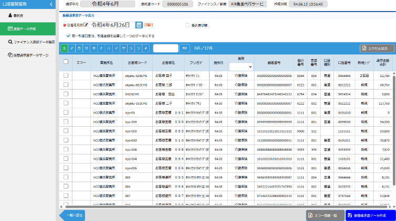The width and height of the screenshot is (396, 221).
Task: Check the row for customer code 007
Action: 66,195
